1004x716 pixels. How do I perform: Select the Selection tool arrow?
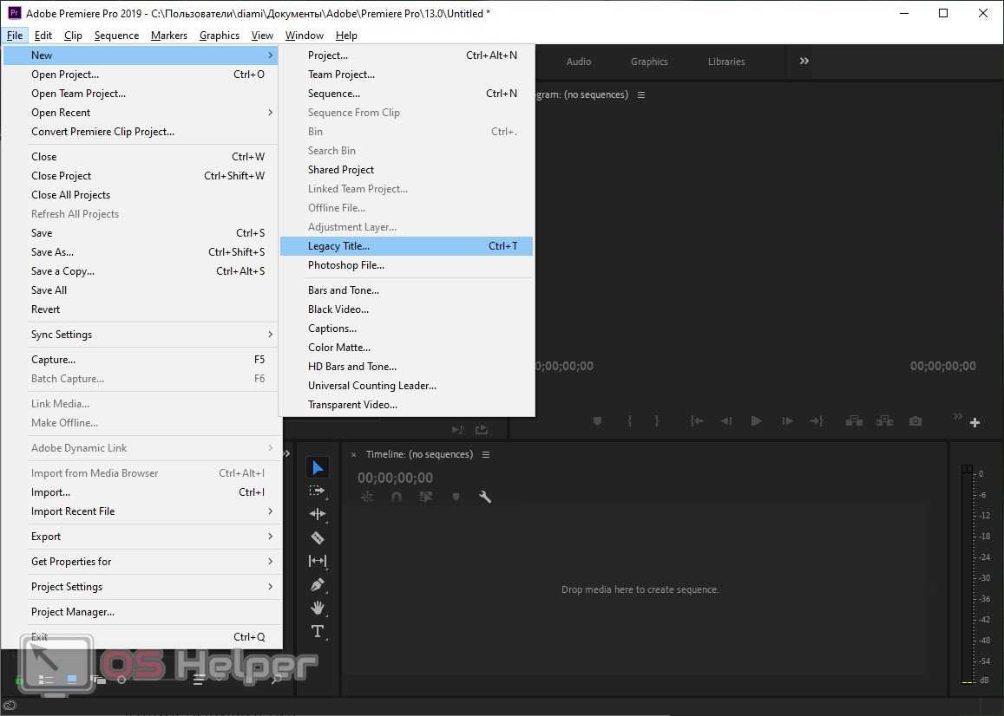[x=318, y=468]
